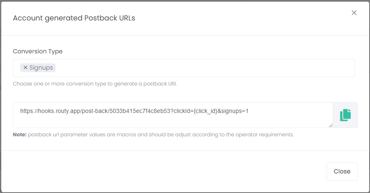Dismiss the dialog using the top-right X icon
370x193 pixels.
pyautogui.click(x=354, y=13)
